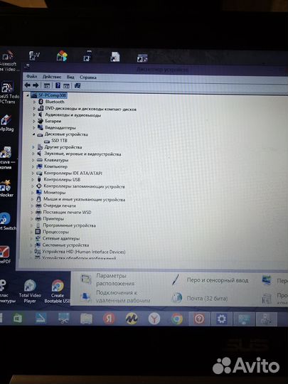Click the Видеоадаптеры display adapter icon
This screenshot has width=288, height=384.
pos(41,127)
